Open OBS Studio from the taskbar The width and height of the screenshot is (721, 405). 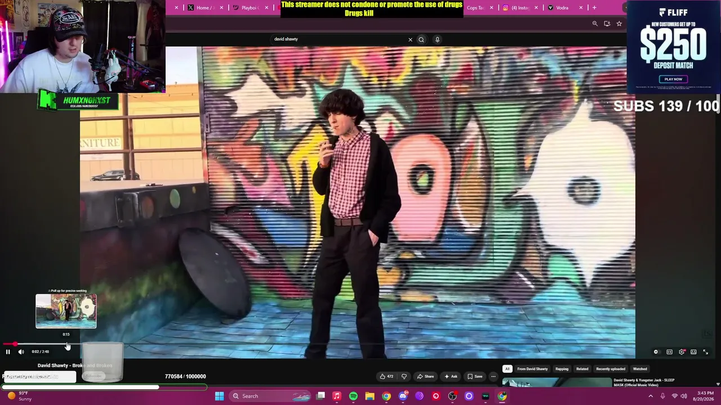click(452, 396)
